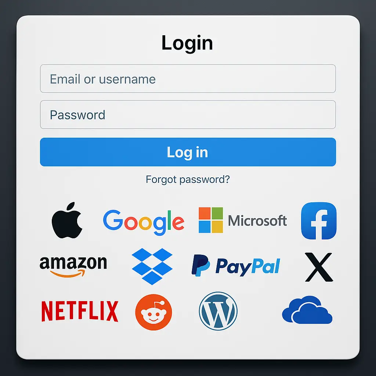This screenshot has height=376, width=376.
Task: Click the Amazon smile arrow
Action: [68, 274]
